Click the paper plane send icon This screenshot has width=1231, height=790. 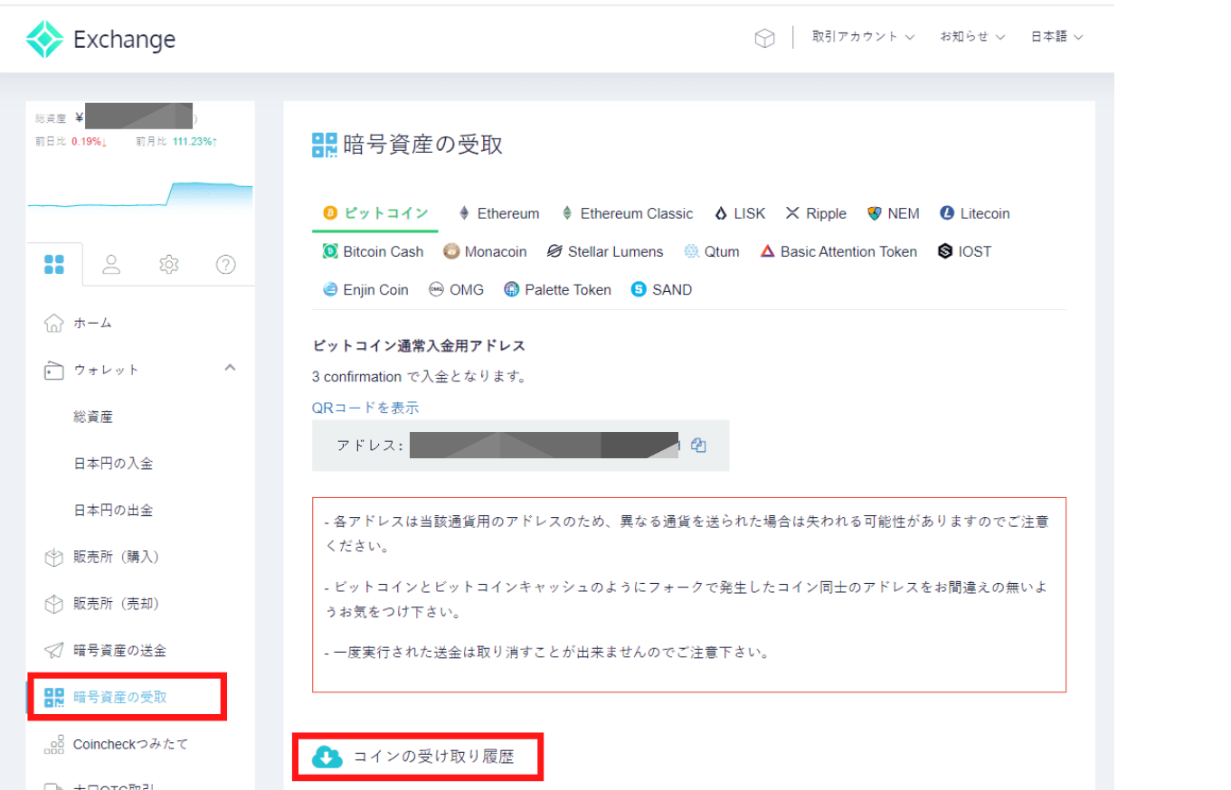[54, 651]
